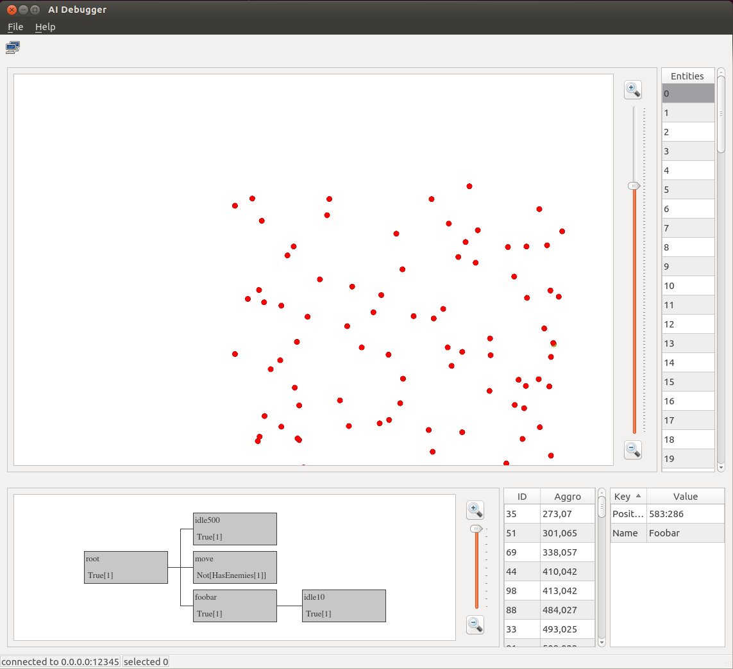Viewport: 733px width, 669px height.
Task: Adjust the map zoom slider handle
Action: (634, 186)
